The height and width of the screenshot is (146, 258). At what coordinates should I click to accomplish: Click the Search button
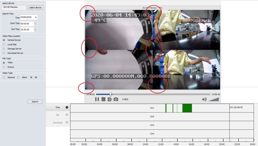pos(35,102)
